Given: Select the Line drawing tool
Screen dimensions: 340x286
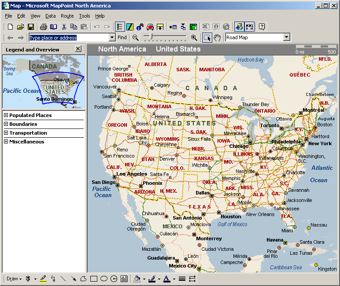Looking at the screenshot, I should (63, 279).
